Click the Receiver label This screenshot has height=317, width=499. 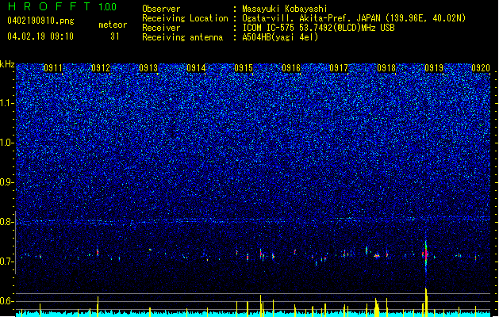[161, 28]
